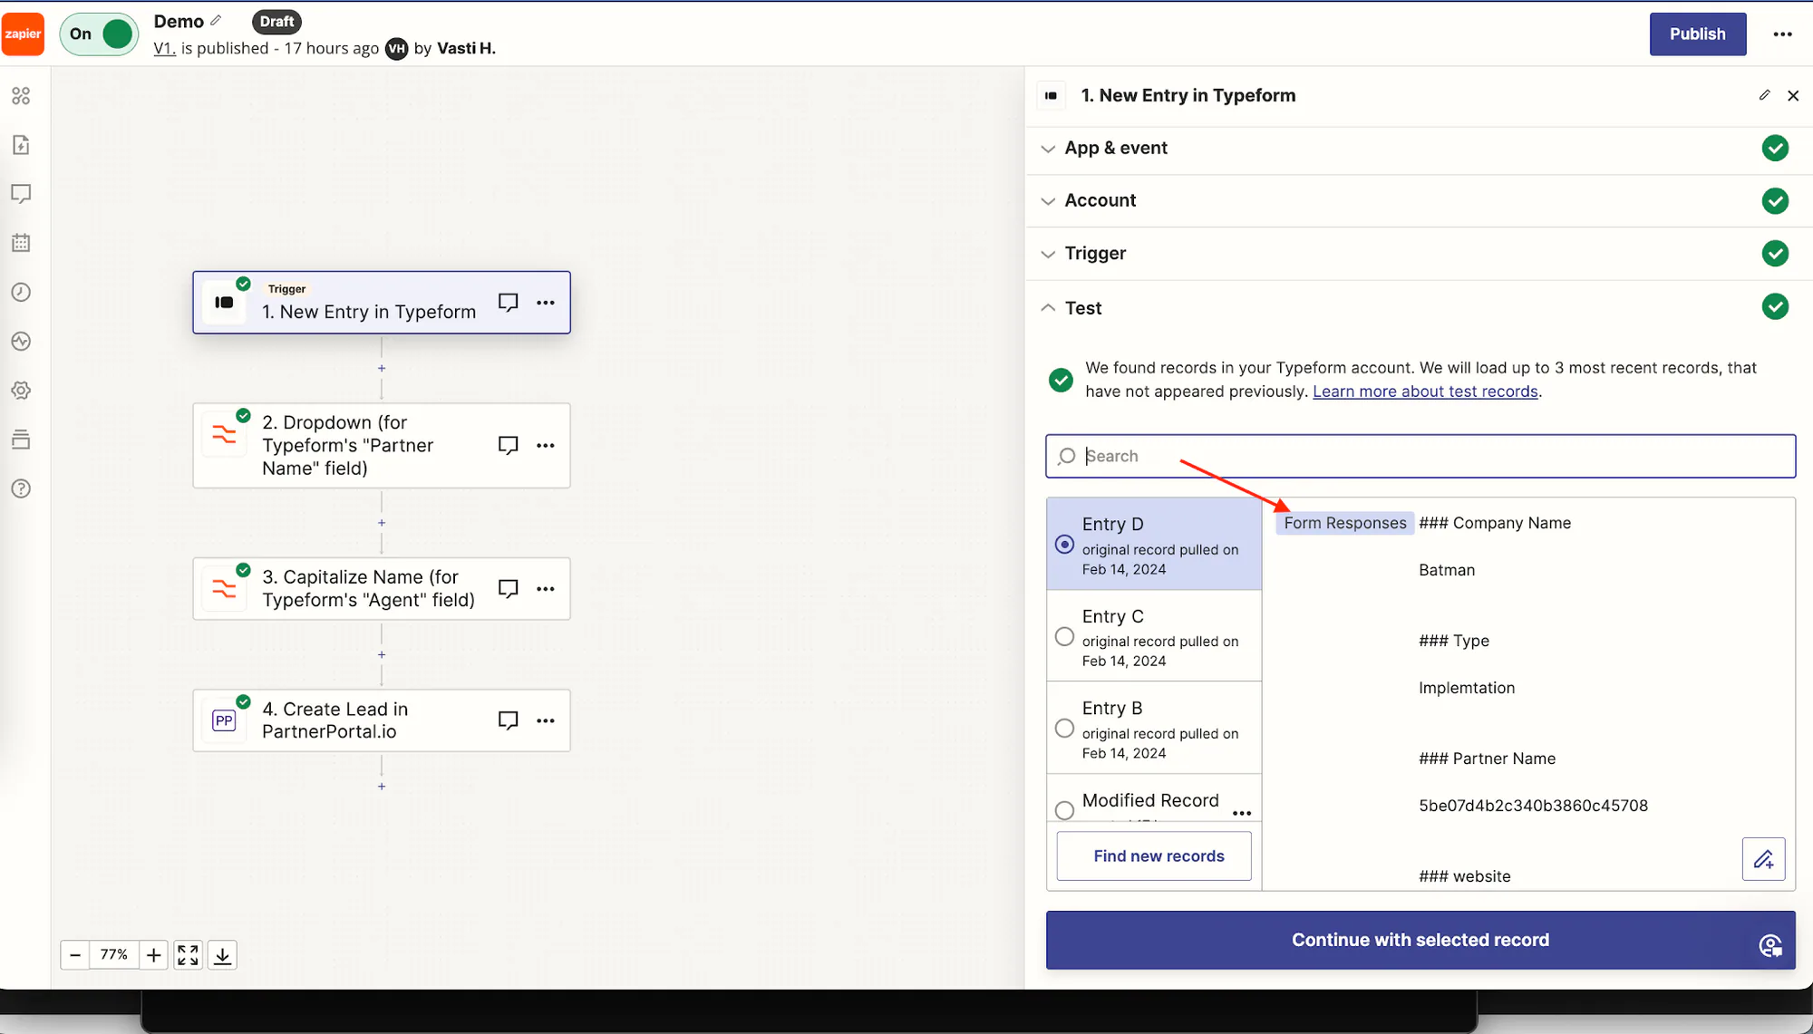The height and width of the screenshot is (1034, 1813).
Task: Open Dropdown step three-dot menu
Action: [545, 445]
